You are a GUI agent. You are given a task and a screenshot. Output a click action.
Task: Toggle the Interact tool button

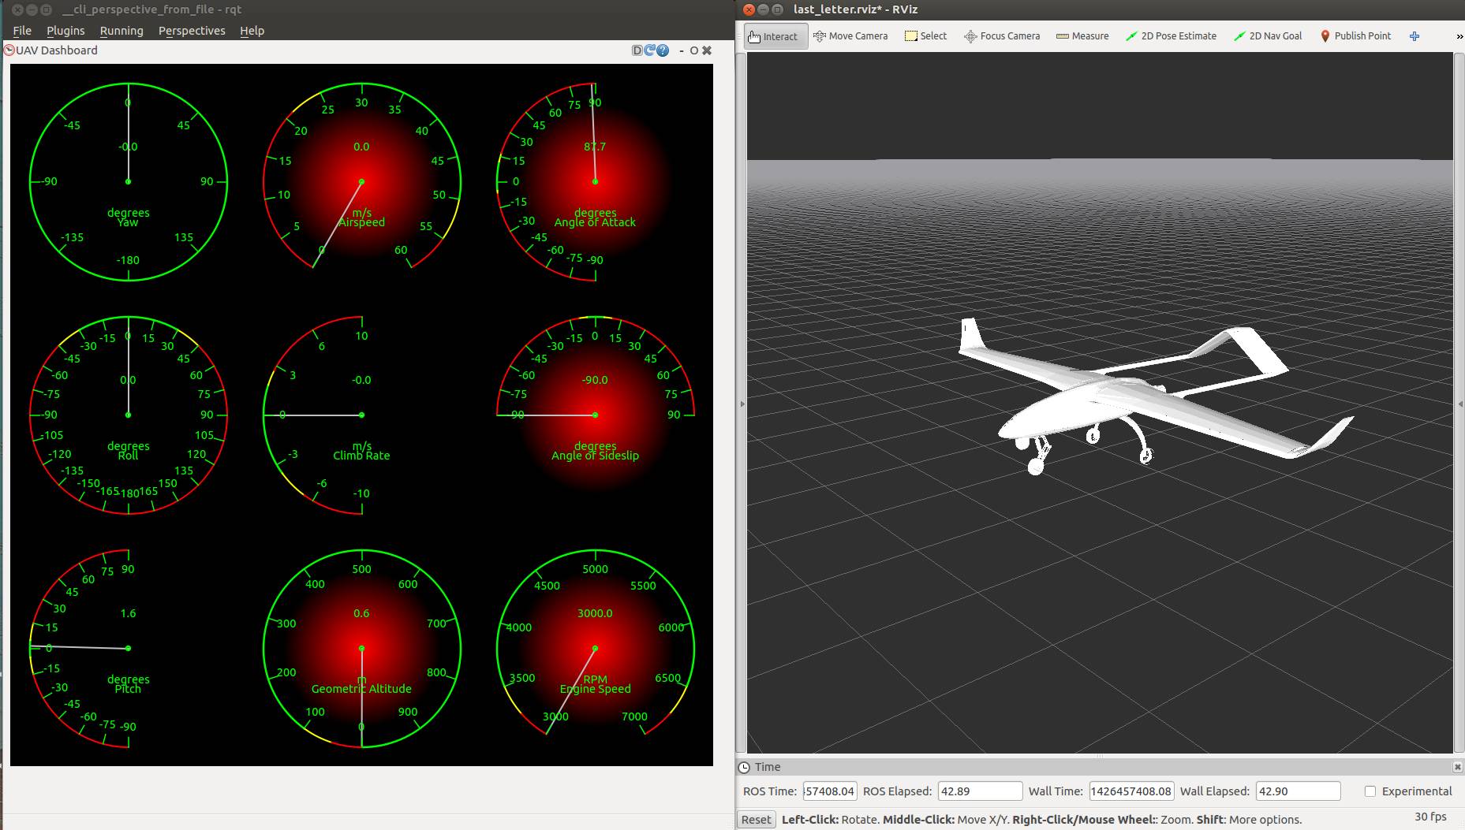[x=775, y=36]
